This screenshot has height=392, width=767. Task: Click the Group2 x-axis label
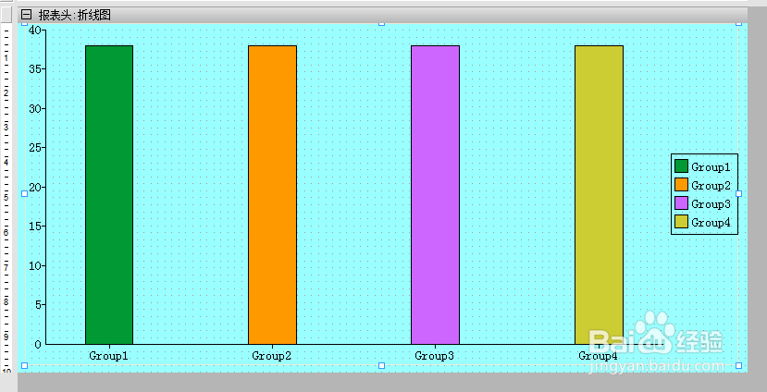271,356
